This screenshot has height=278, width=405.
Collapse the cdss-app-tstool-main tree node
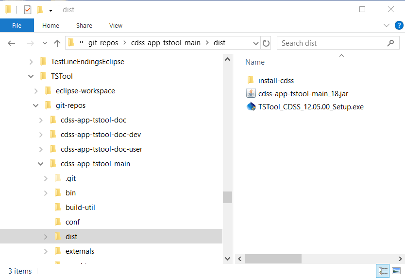pyautogui.click(x=41, y=164)
